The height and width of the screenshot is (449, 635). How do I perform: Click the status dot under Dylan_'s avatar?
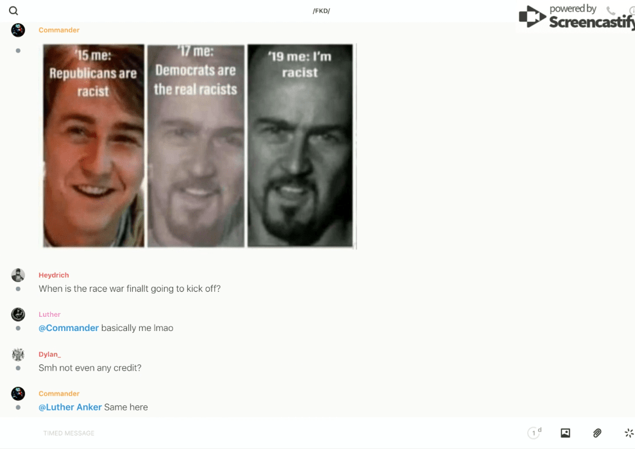tap(18, 368)
